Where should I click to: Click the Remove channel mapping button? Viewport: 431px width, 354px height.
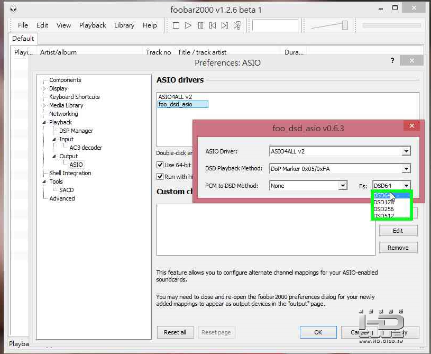pyautogui.click(x=398, y=248)
